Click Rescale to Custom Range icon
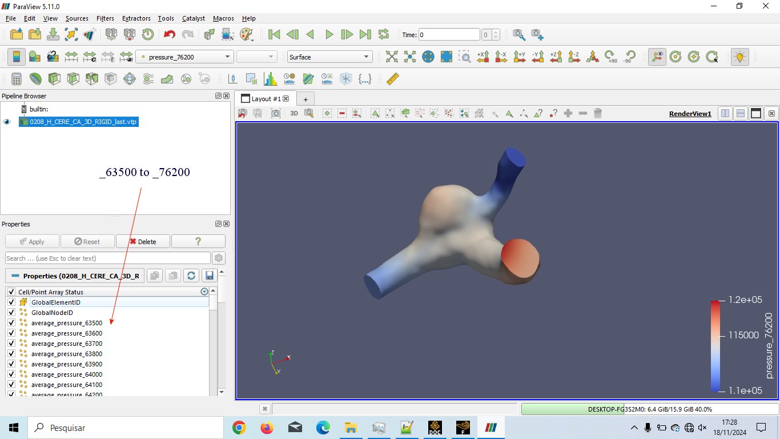Screen dimensions: 780x439 coord(90,57)
